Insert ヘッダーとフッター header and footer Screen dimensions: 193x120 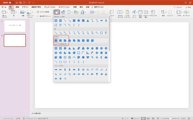click(x=127, y=14)
